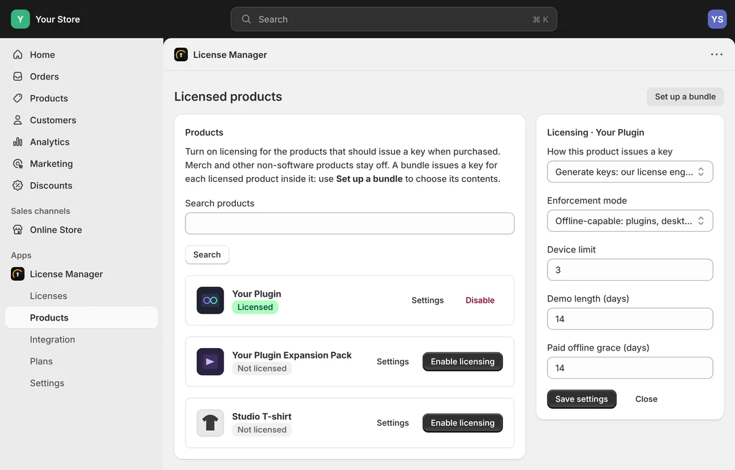
Task: Open Online Store sales channel
Action: pyautogui.click(x=81, y=230)
